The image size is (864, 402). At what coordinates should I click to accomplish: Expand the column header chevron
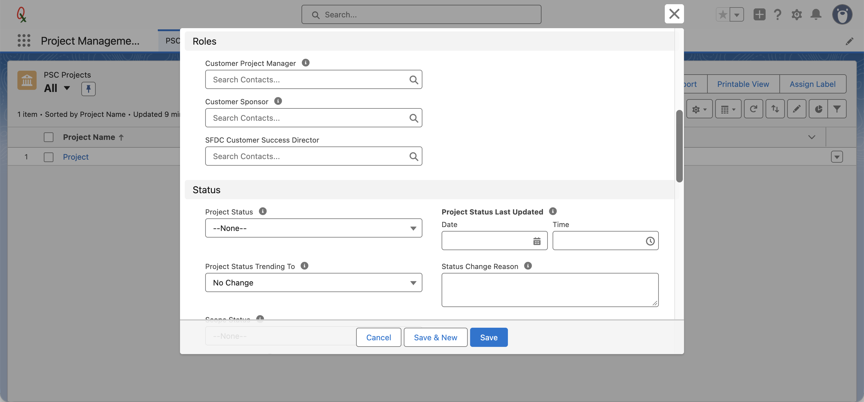tap(812, 137)
